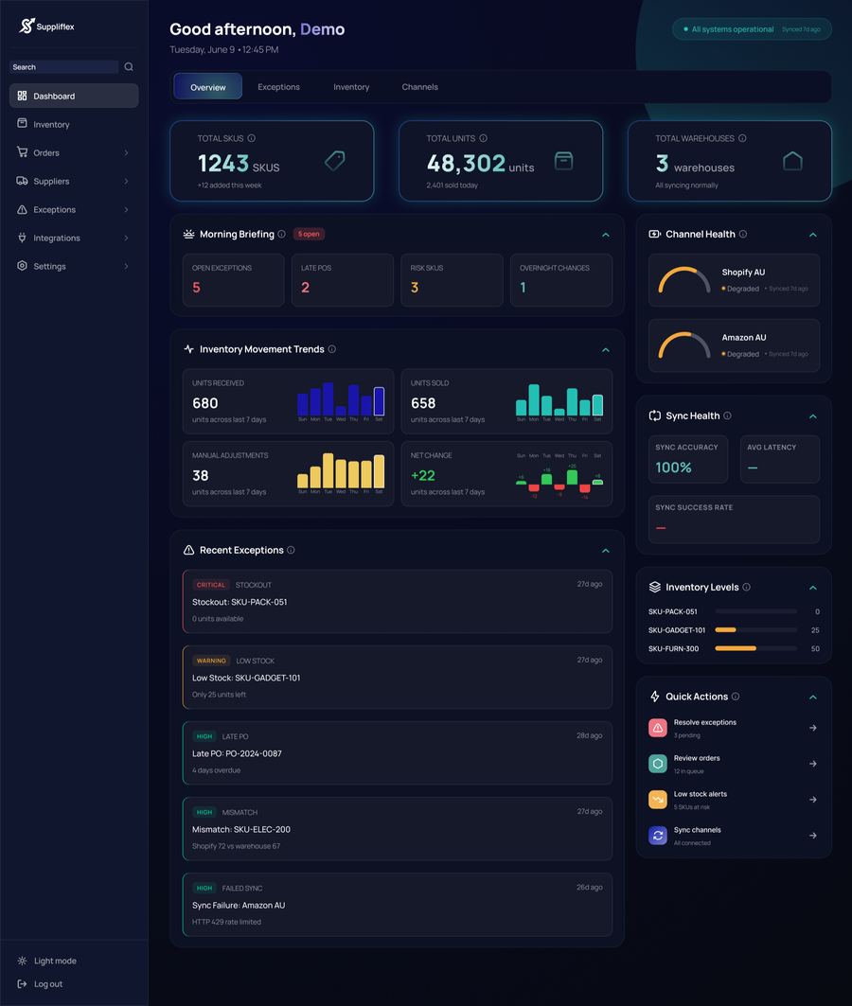Open the Review orders arrow
This screenshot has width=852, height=1006.
coord(813,764)
